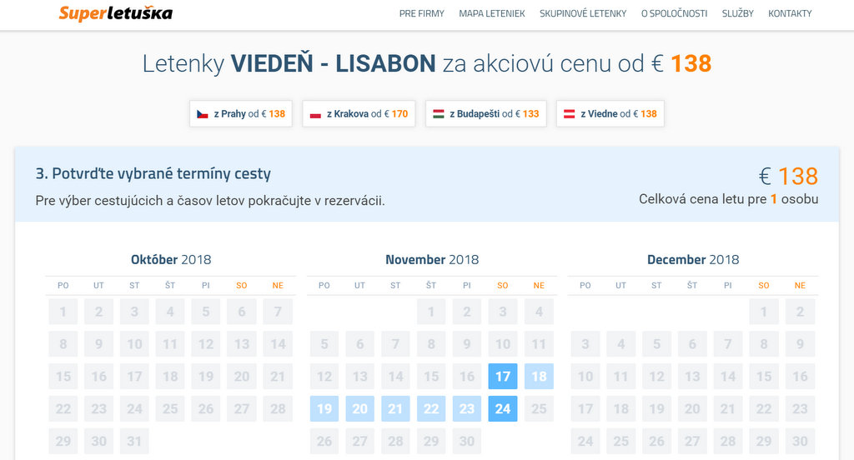Click the Polish flag icon
The width and height of the screenshot is (854, 460).
315,114
